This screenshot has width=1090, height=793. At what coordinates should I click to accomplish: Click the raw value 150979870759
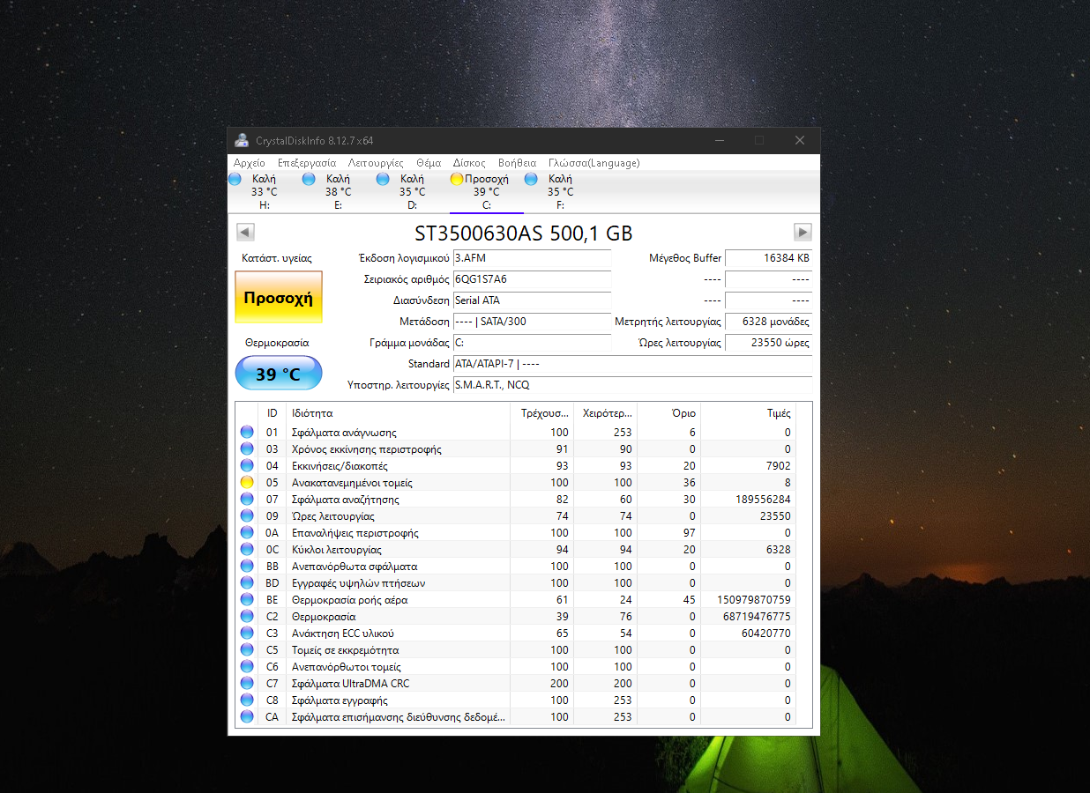pos(752,600)
